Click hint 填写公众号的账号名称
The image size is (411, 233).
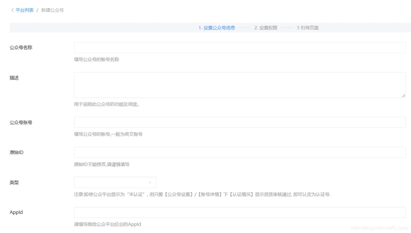coord(96,59)
